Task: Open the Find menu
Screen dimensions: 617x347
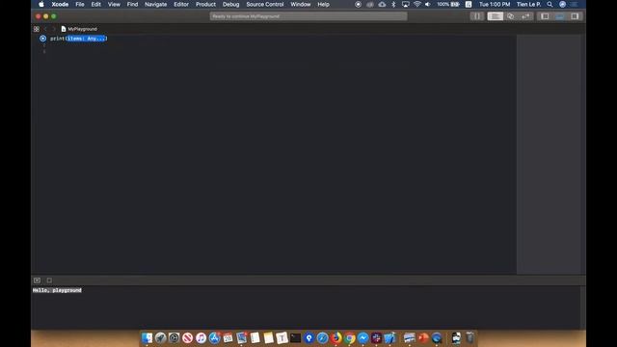Action: pos(132,4)
